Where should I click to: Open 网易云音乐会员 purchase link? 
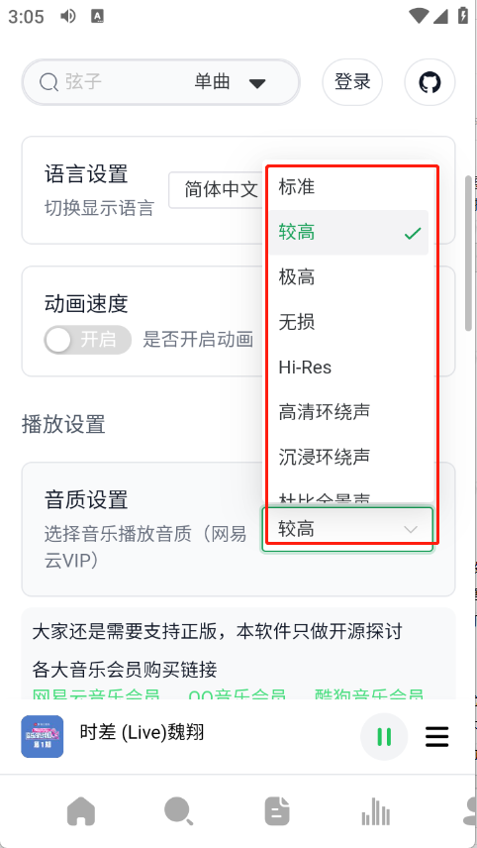point(96,693)
